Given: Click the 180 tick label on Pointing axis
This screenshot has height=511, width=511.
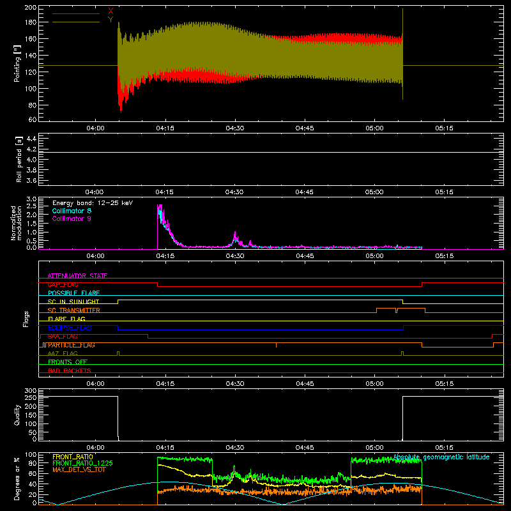Looking at the screenshot, I should point(30,22).
